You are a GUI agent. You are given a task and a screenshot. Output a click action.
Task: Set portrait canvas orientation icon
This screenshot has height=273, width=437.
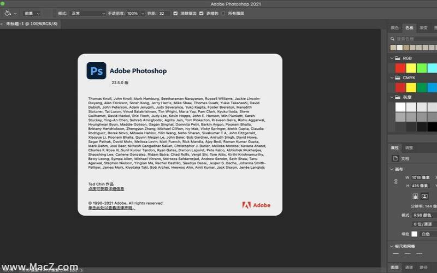coord(415,197)
